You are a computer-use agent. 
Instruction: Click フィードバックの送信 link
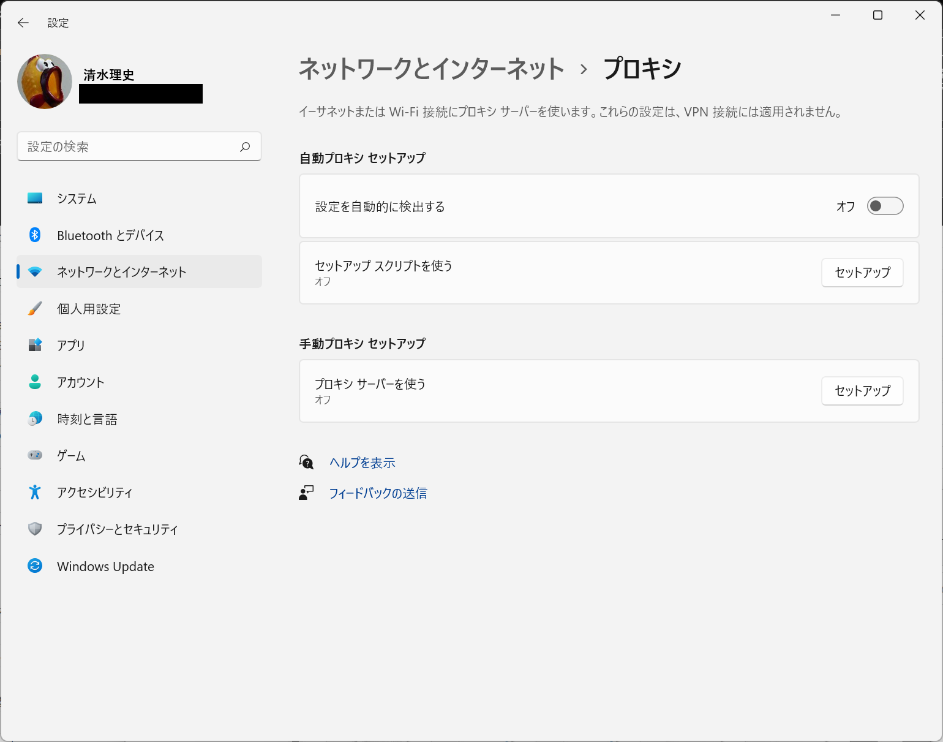378,493
